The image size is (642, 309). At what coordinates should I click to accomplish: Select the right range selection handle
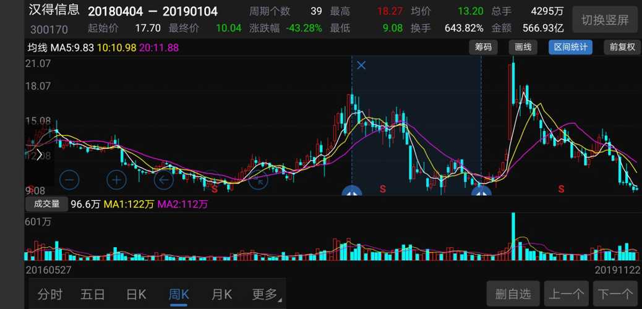(481, 191)
